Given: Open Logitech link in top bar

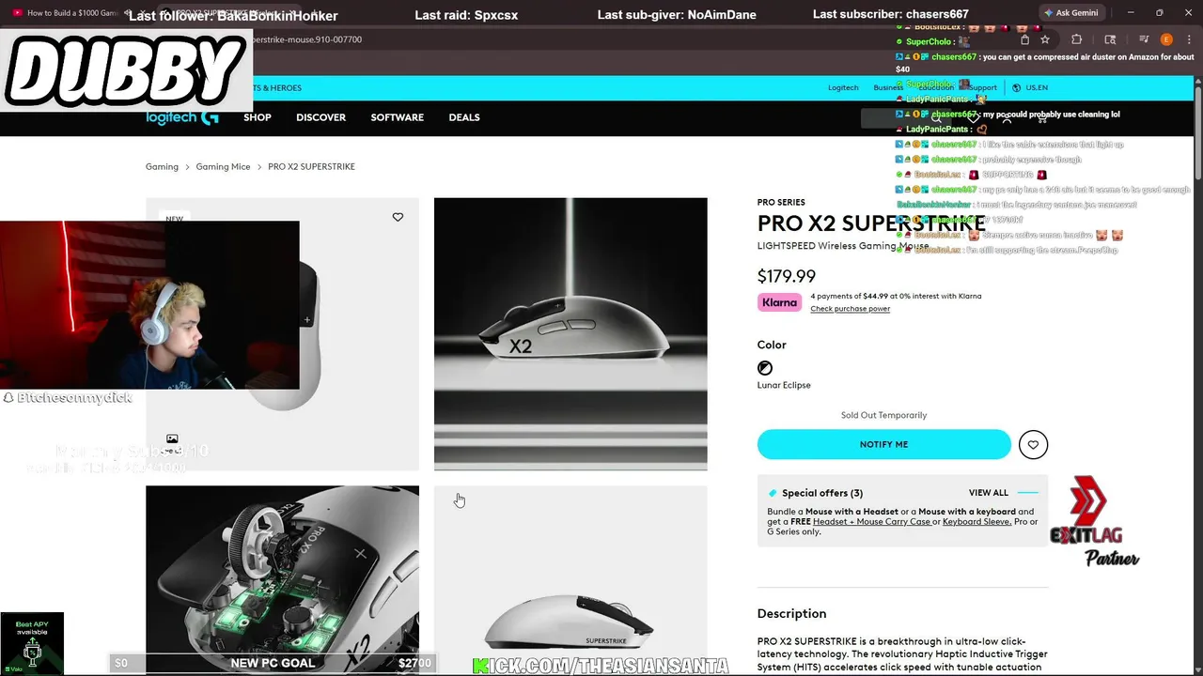Looking at the screenshot, I should pyautogui.click(x=843, y=87).
